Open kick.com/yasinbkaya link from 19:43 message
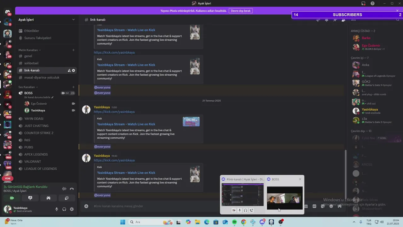Image resolution: width=403 pixels, height=227 pixels. 114,160
